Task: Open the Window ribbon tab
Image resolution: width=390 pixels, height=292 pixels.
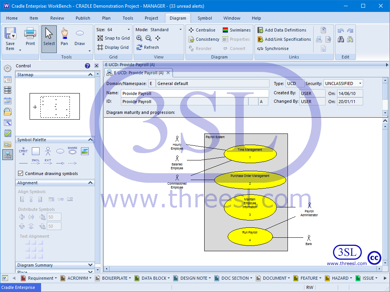Action: 232,18
